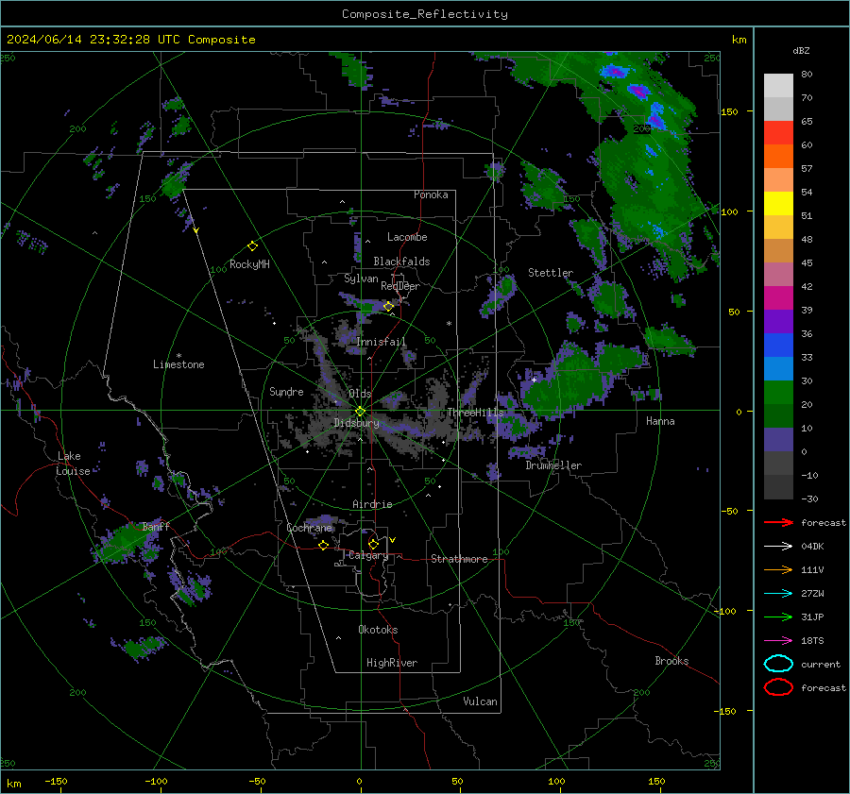Click the Limestone label

(178, 364)
